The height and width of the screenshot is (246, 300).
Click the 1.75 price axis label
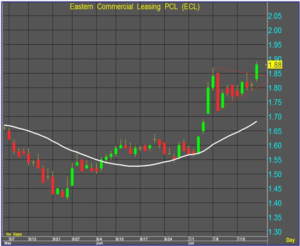coord(275,102)
